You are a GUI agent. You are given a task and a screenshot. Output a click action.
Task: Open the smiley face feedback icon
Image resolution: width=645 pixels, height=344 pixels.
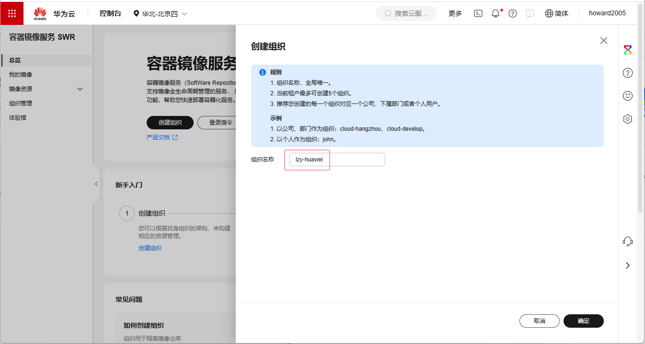pos(628,96)
